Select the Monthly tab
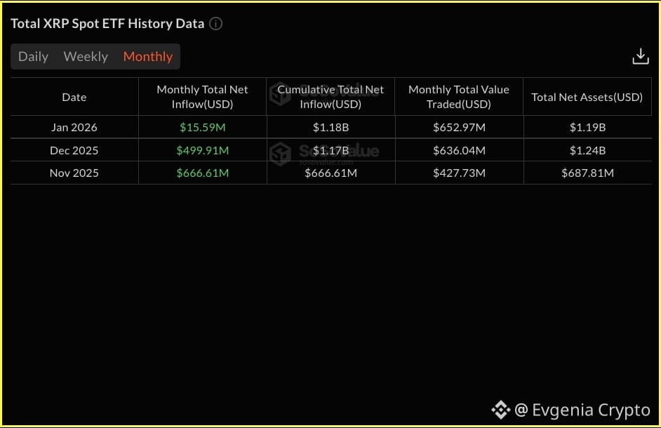Screen dimensions: 661x428 tap(148, 57)
